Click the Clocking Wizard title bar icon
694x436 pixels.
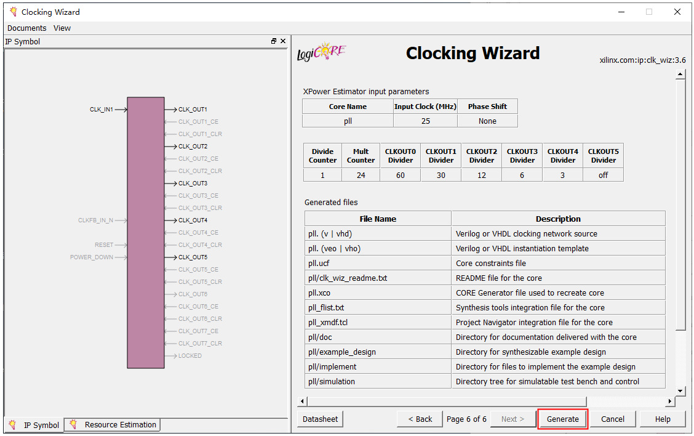click(13, 12)
